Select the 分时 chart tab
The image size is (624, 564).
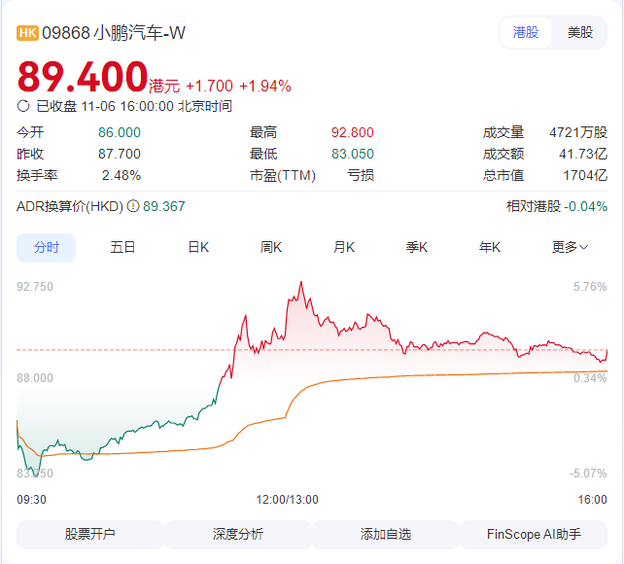click(46, 247)
